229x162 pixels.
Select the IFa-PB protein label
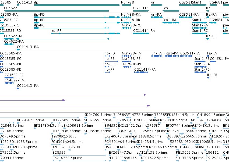point(212,75)
